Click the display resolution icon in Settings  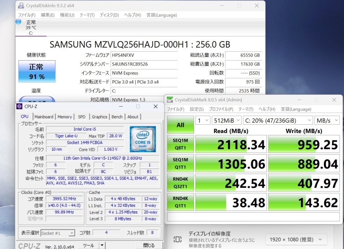pos(177,239)
